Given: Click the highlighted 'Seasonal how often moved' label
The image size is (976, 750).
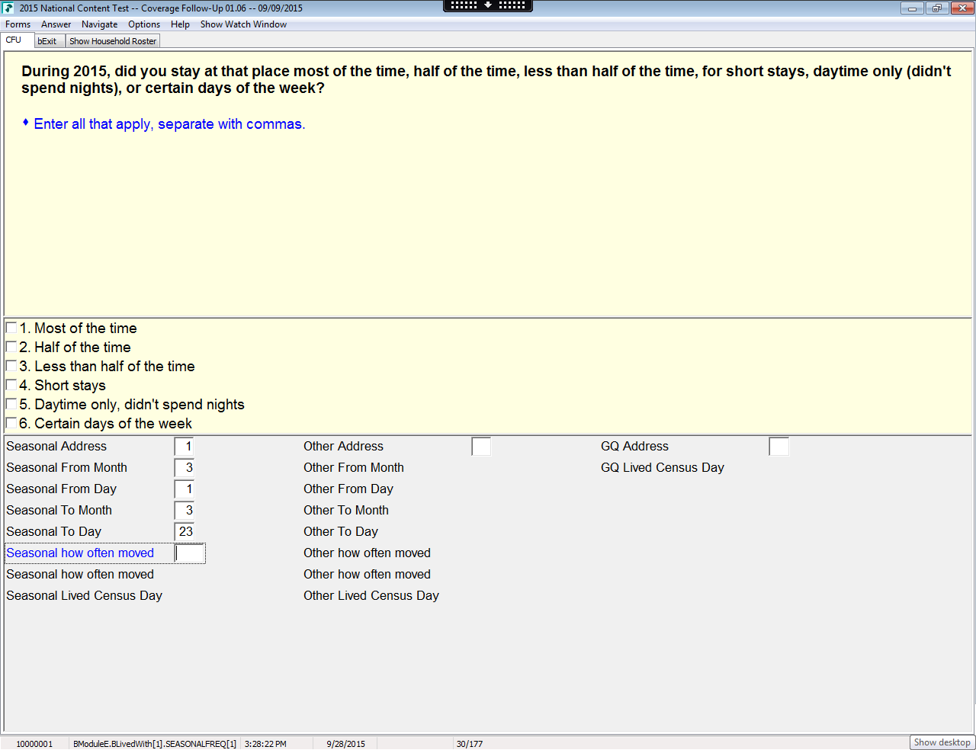Looking at the screenshot, I should 80,553.
